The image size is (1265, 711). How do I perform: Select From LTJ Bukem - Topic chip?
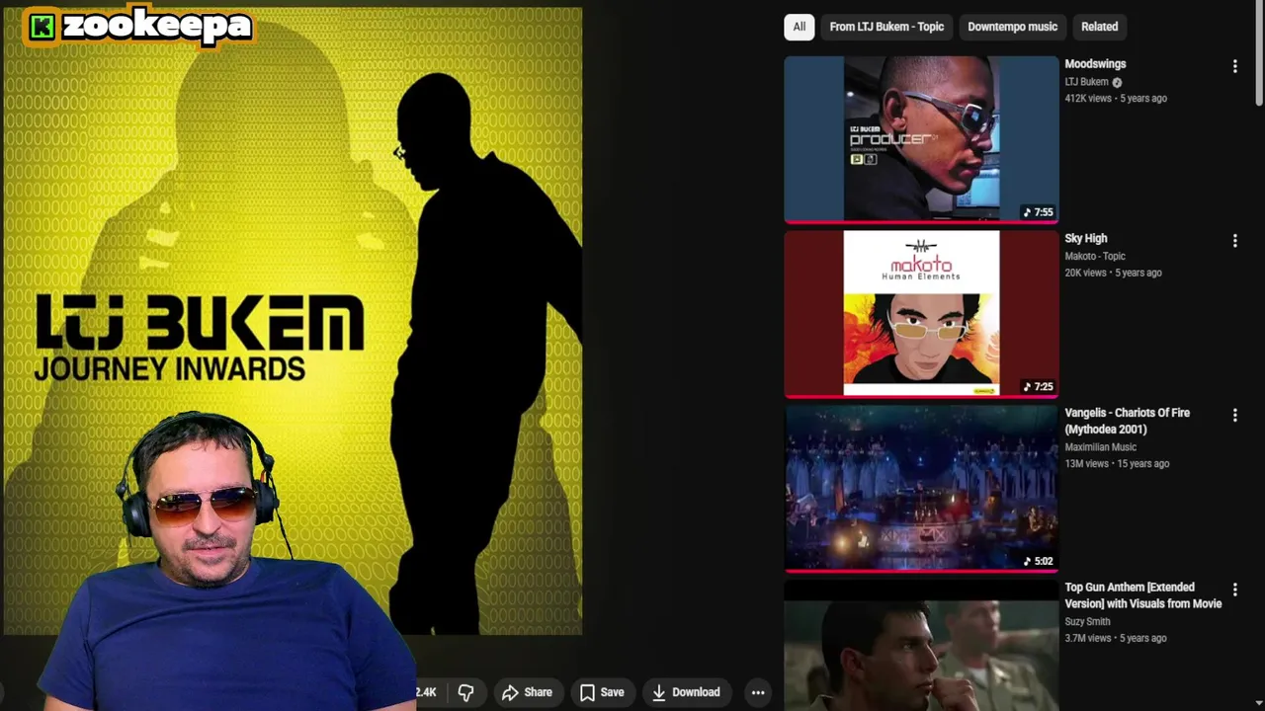[886, 27]
